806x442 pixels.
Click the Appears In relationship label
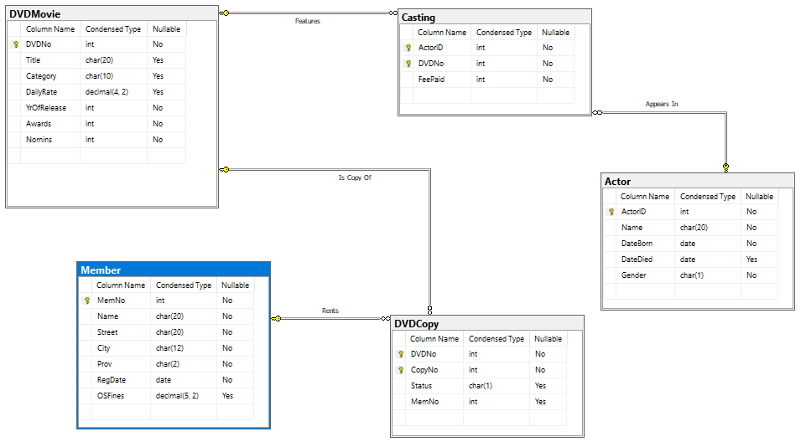(x=662, y=104)
